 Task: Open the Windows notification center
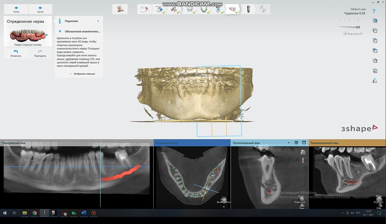(379, 213)
